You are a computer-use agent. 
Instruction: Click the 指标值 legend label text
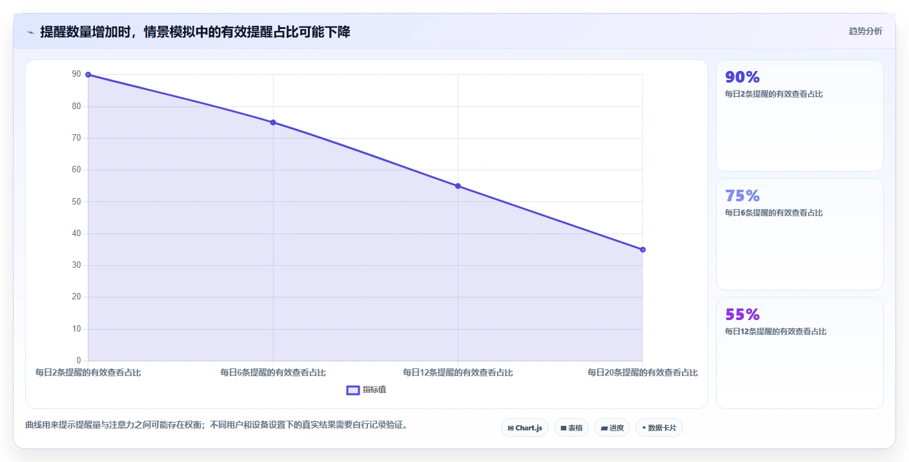tap(374, 390)
